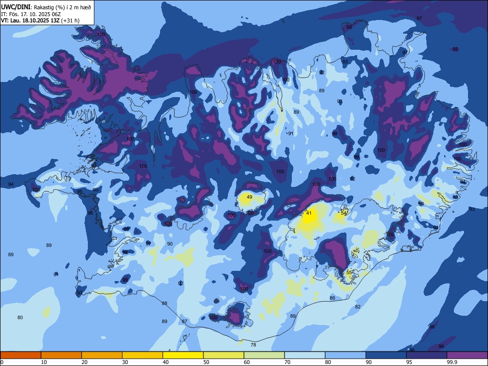Select the 70 legend tick label
488x366 pixels.
(287, 362)
